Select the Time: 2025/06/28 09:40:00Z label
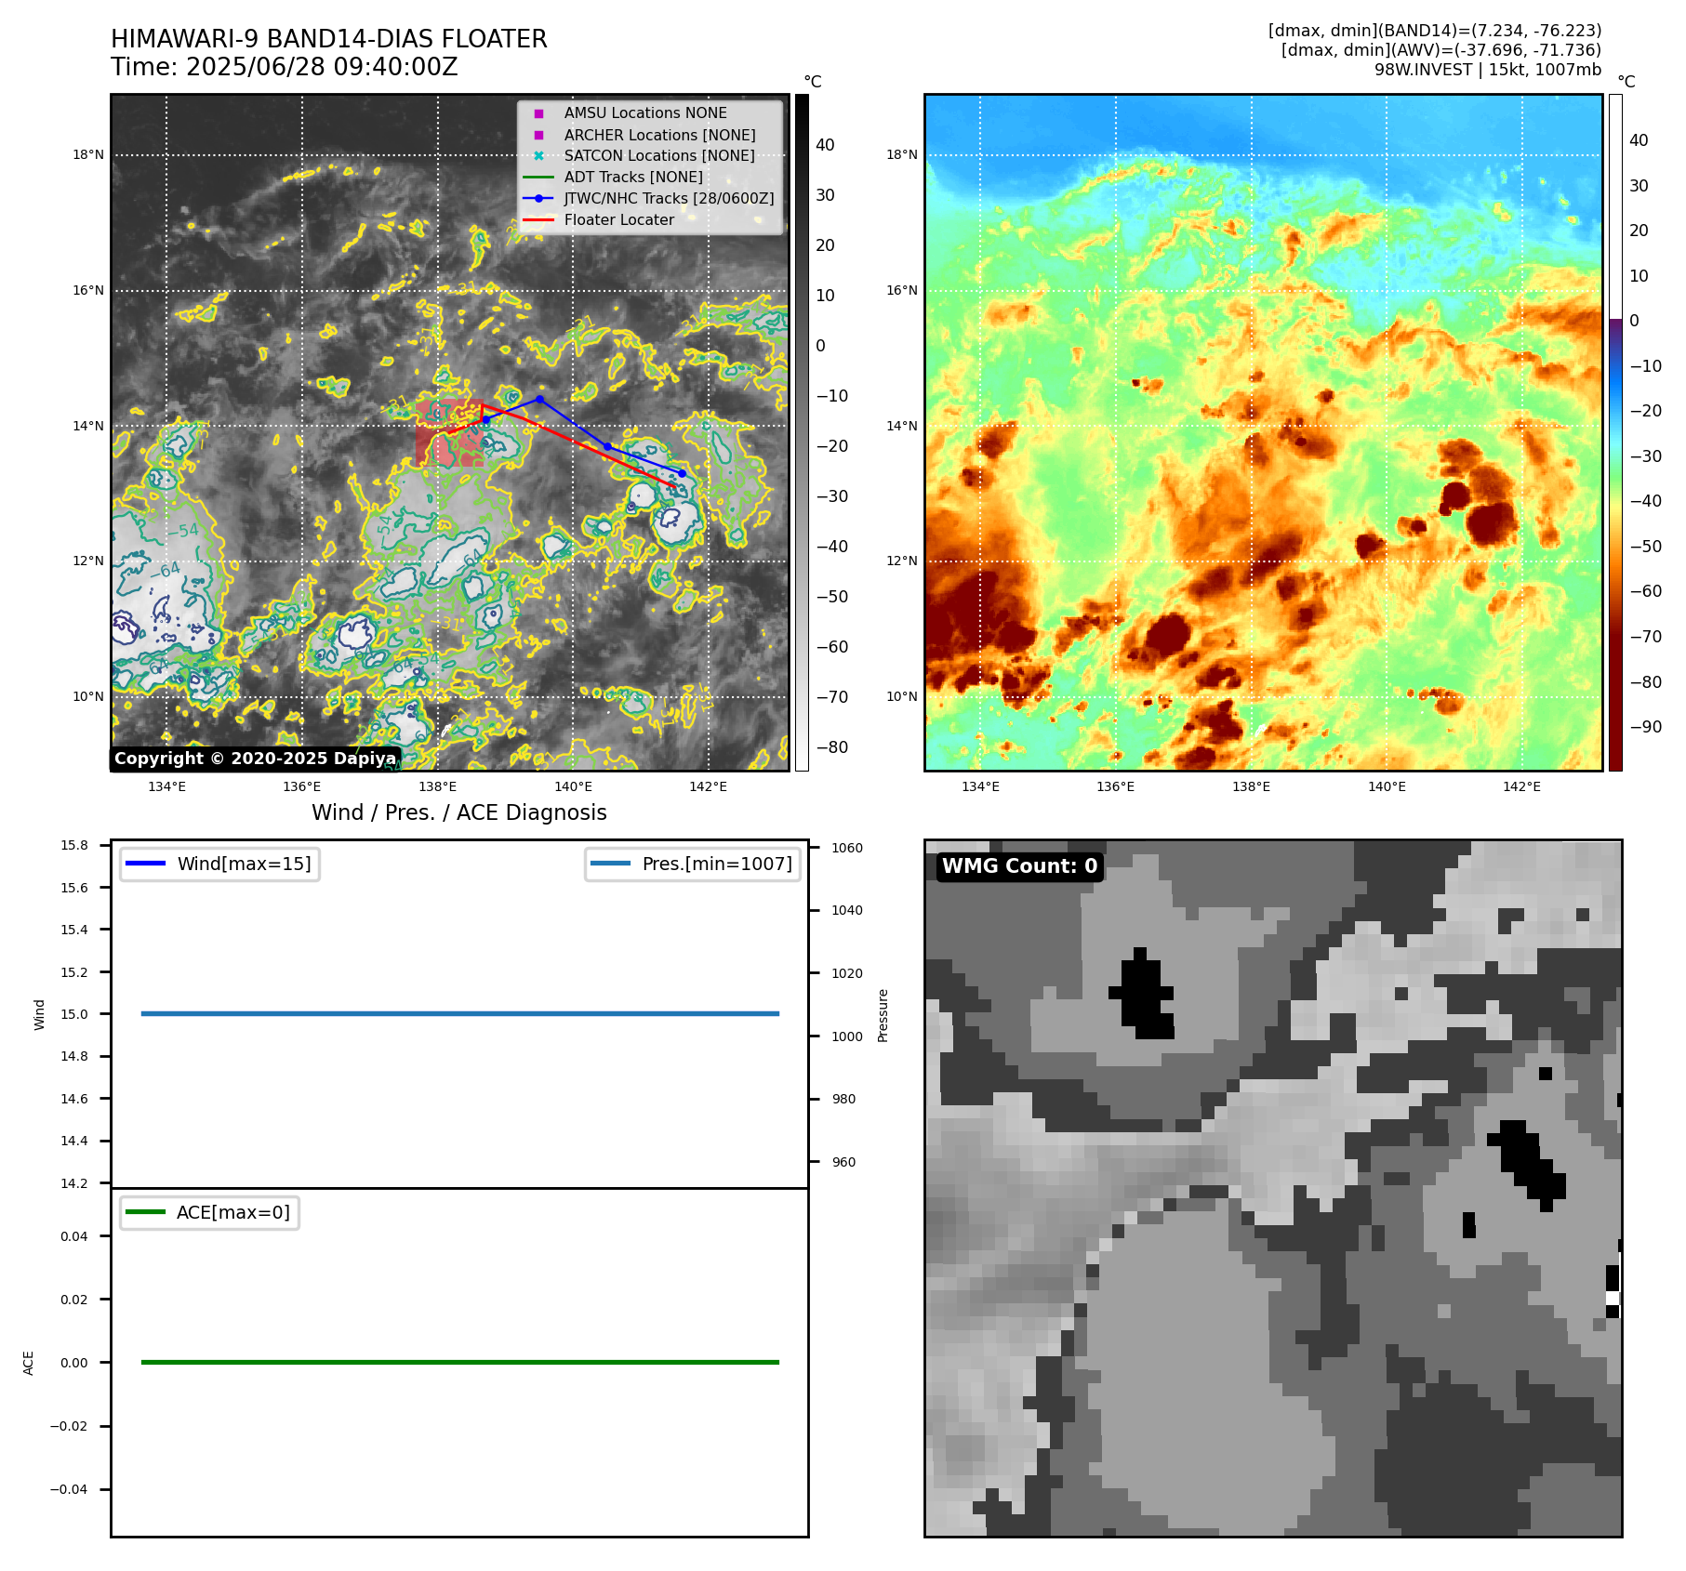 (x=285, y=67)
